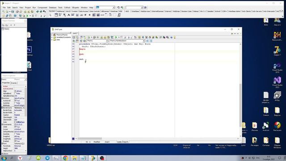Click the editor vertical scrollbar thumb

[240, 105]
